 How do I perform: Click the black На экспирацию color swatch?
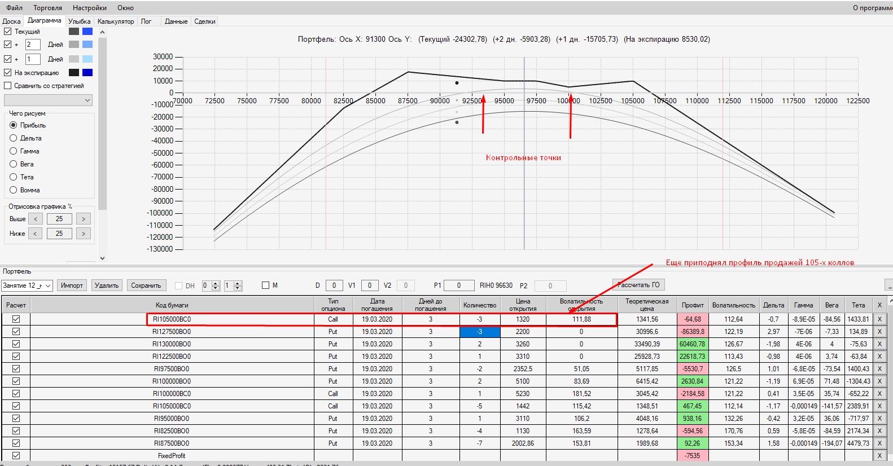(x=74, y=73)
